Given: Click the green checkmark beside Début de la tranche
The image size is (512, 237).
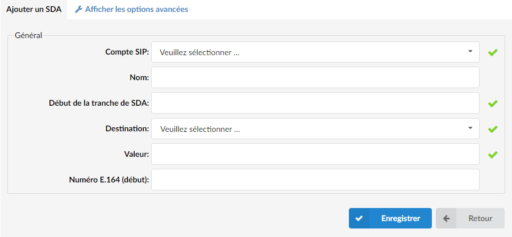Looking at the screenshot, I should (x=493, y=103).
